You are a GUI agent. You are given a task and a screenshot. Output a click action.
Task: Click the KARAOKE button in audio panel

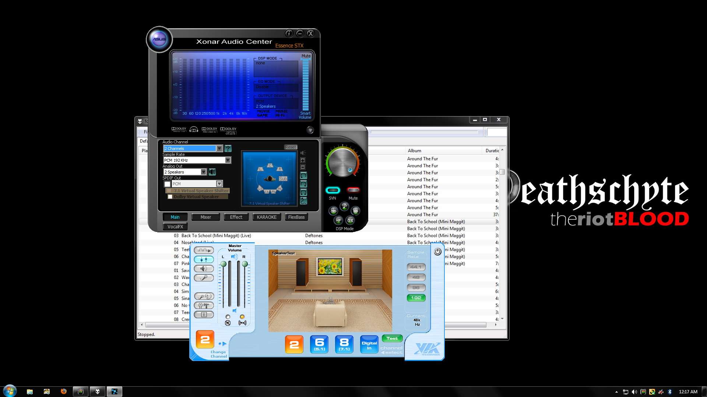click(267, 217)
